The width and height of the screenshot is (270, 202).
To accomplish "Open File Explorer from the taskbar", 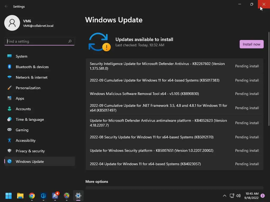I will pos(20,196).
